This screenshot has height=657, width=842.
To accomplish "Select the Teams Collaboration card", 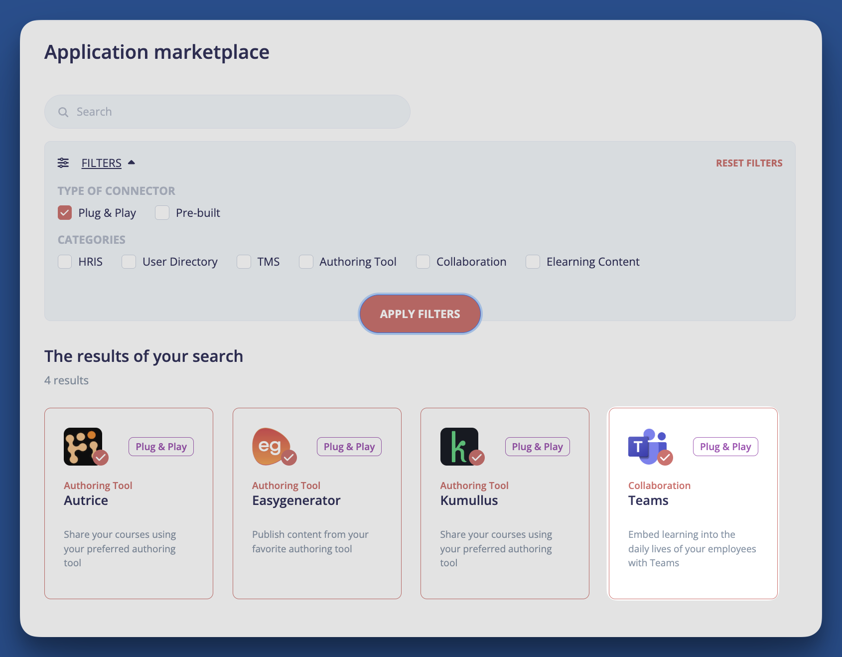I will (x=693, y=503).
